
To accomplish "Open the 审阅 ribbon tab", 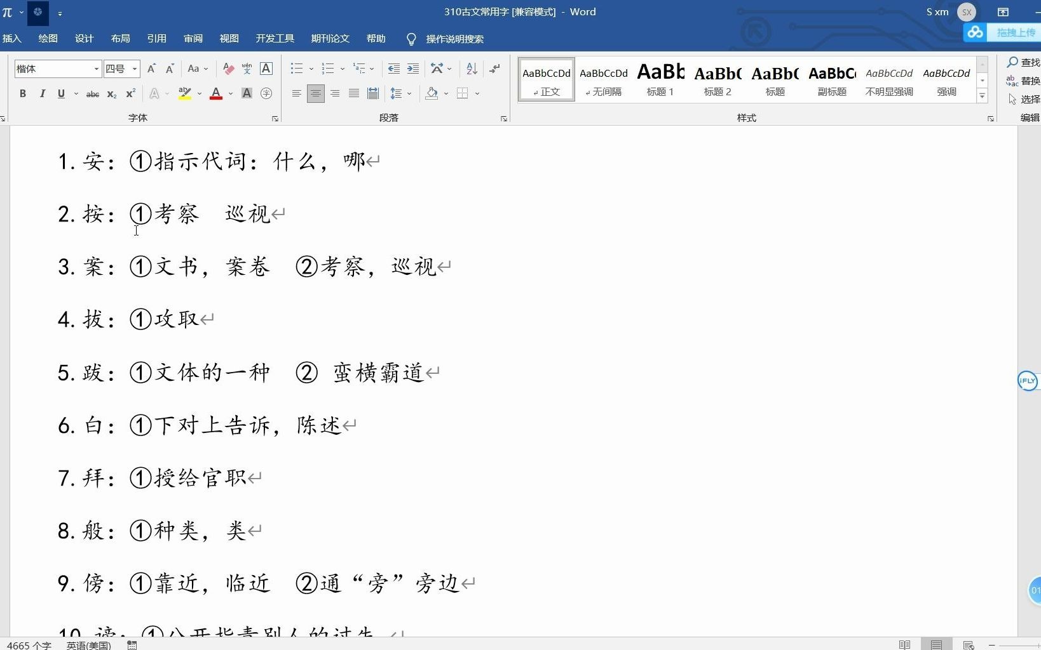I will coord(193,39).
